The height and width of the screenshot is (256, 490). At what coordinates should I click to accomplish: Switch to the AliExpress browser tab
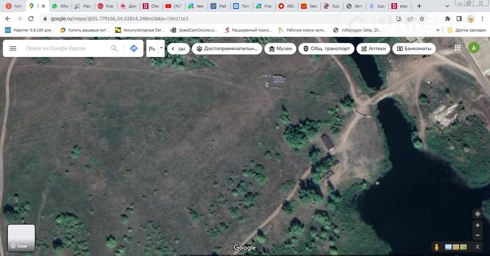286,6
